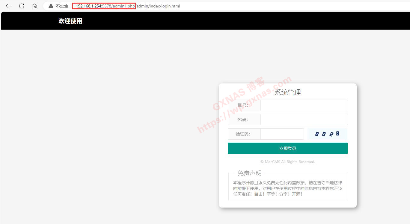Click the 系统管理 login panel heading
The width and height of the screenshot is (410, 224).
point(287,92)
